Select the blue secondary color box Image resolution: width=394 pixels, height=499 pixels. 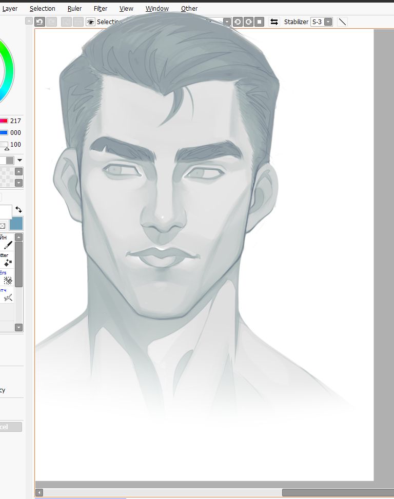[16, 224]
